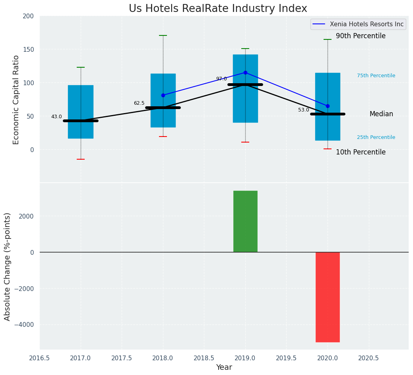Click the Absolute Change (%-points) axis title
Viewport: 413px width, 375px height.
8,266
